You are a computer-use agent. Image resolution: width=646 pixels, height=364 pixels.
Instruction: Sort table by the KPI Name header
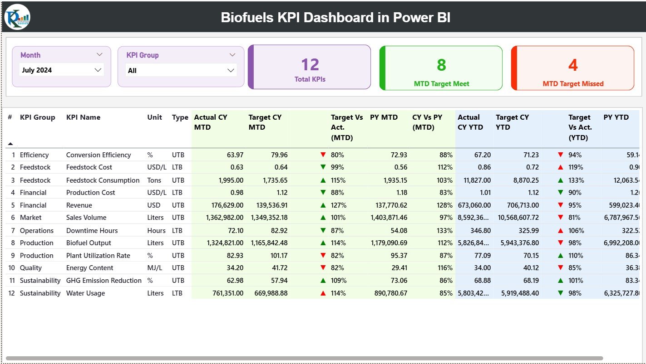83,117
